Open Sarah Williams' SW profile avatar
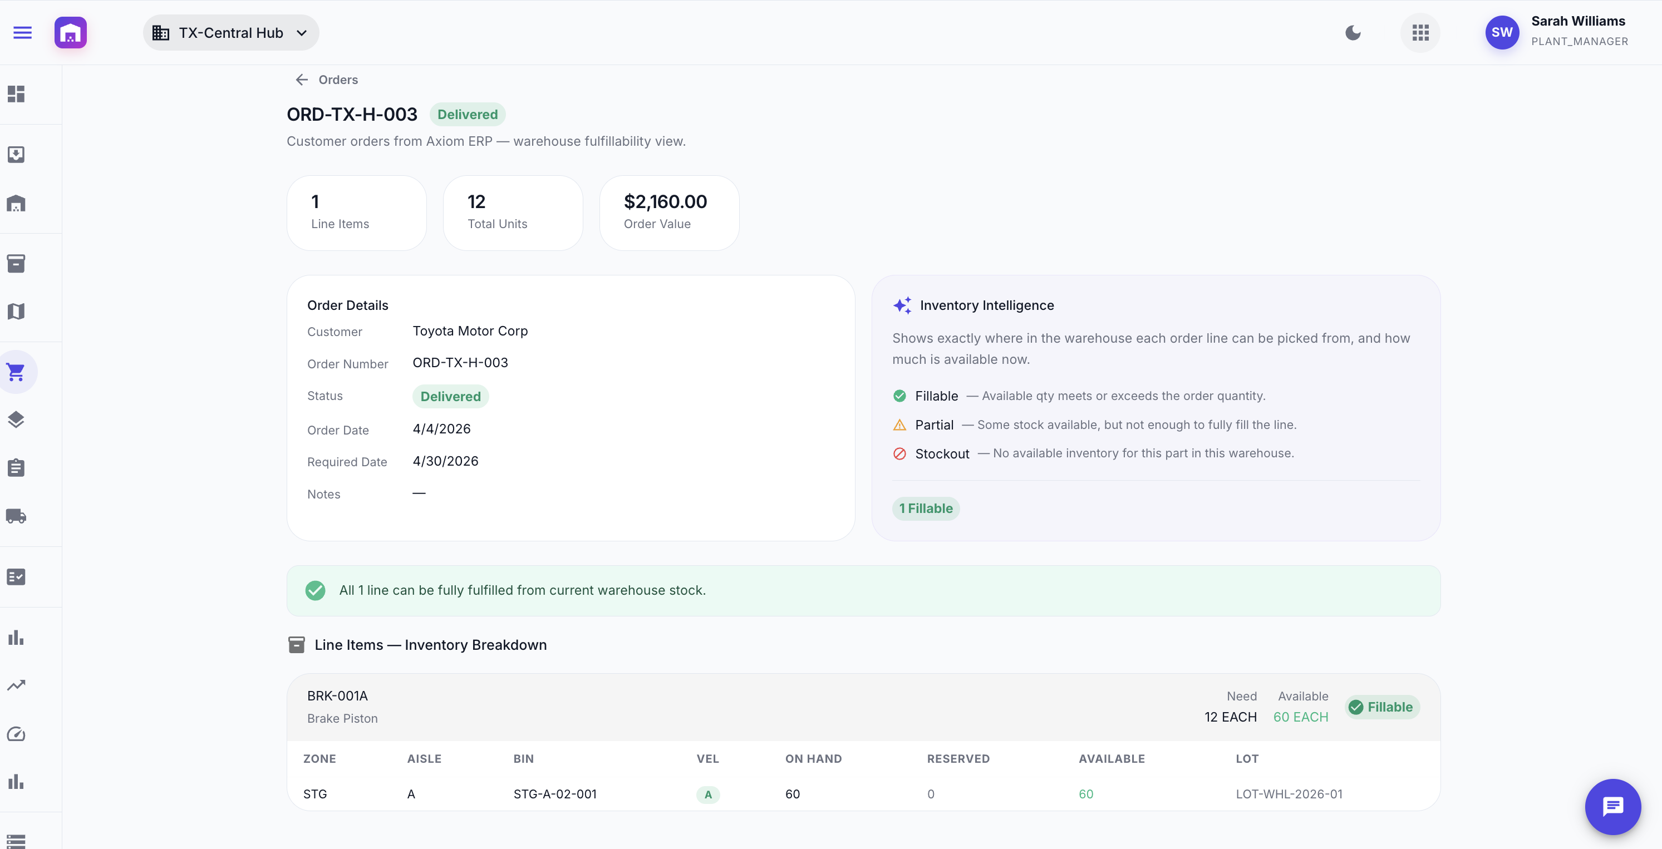Image resolution: width=1662 pixels, height=849 pixels. pyautogui.click(x=1502, y=33)
